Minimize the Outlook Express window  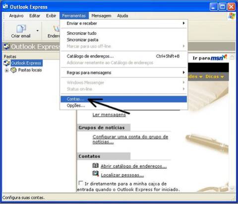tap(214, 7)
